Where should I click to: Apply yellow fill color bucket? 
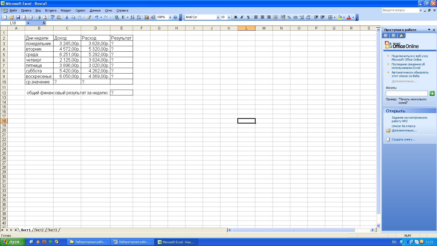339,17
